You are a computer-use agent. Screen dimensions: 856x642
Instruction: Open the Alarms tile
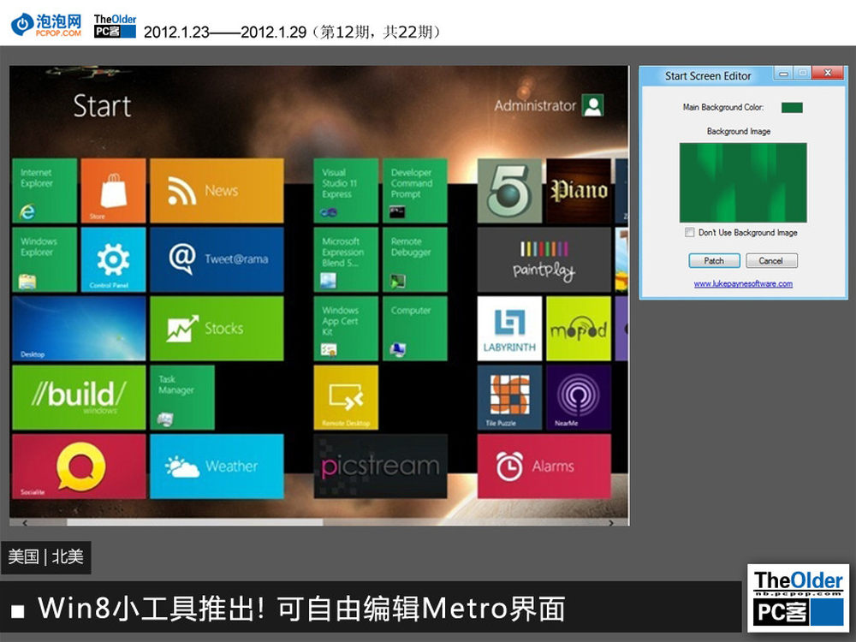[x=544, y=467]
